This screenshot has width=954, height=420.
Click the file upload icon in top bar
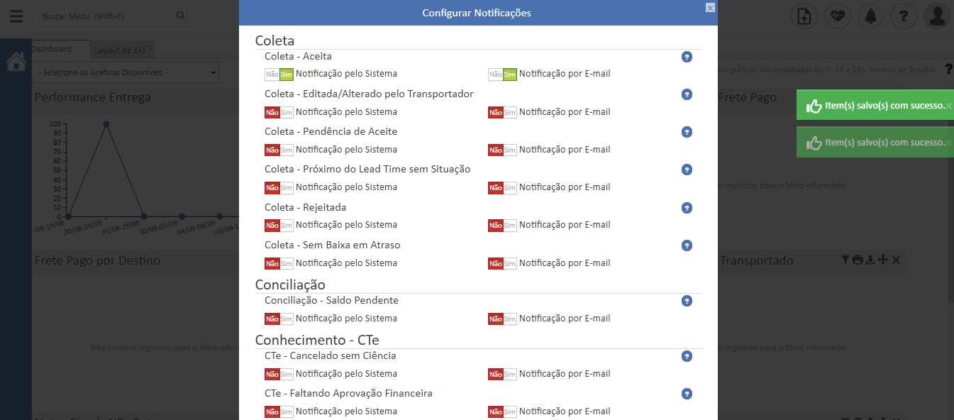pos(804,15)
